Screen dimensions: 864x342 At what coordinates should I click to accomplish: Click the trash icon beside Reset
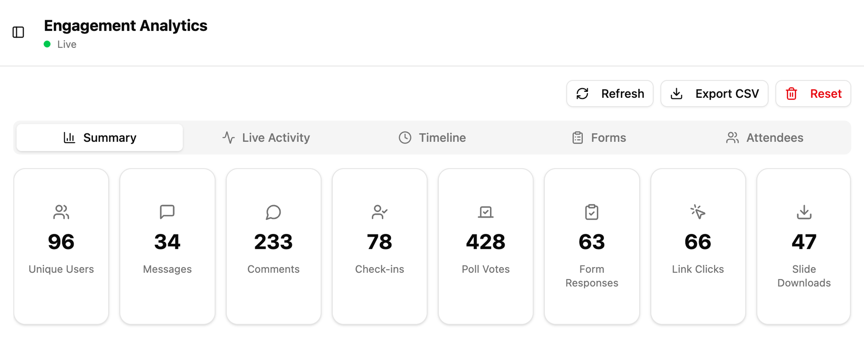pyautogui.click(x=791, y=94)
